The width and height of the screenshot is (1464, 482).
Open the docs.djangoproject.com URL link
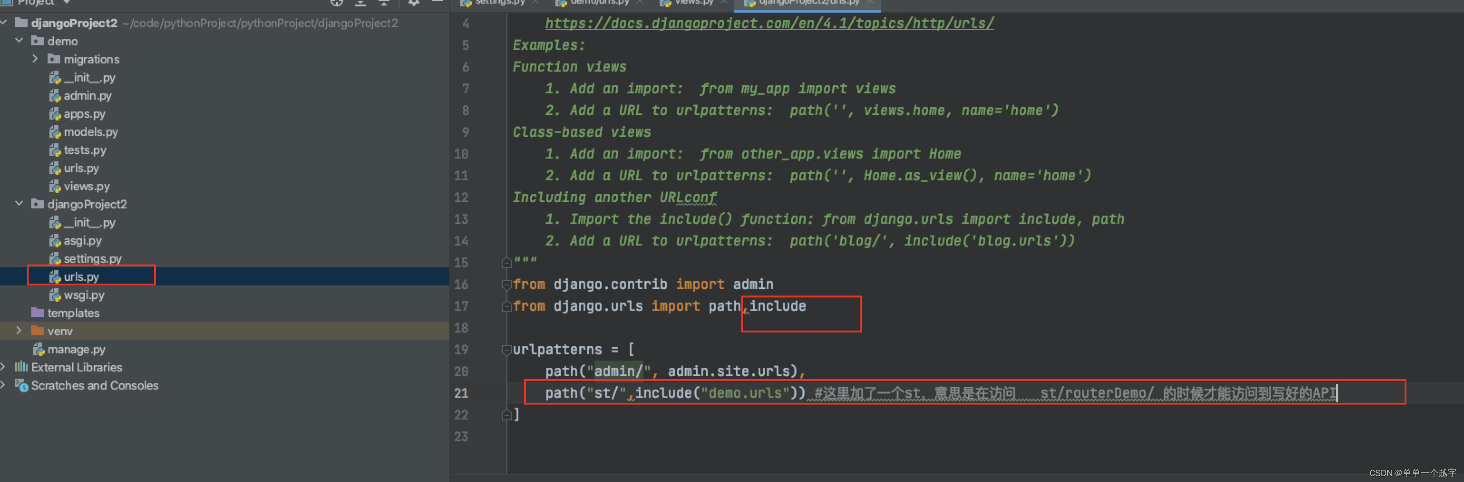pos(769,23)
